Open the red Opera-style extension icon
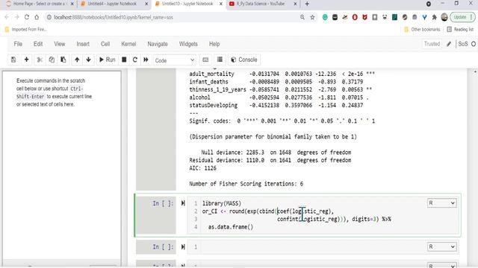478x268 pixels. (x=355, y=17)
